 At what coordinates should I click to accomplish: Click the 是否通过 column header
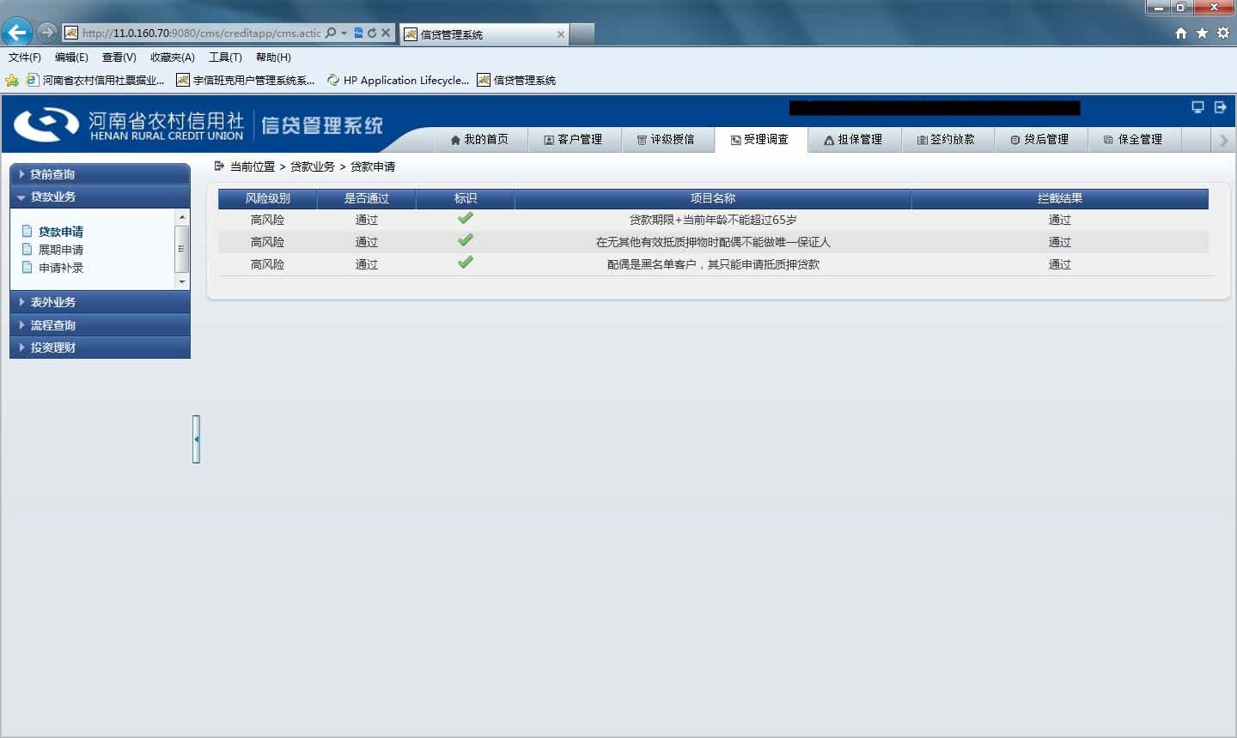(x=367, y=198)
